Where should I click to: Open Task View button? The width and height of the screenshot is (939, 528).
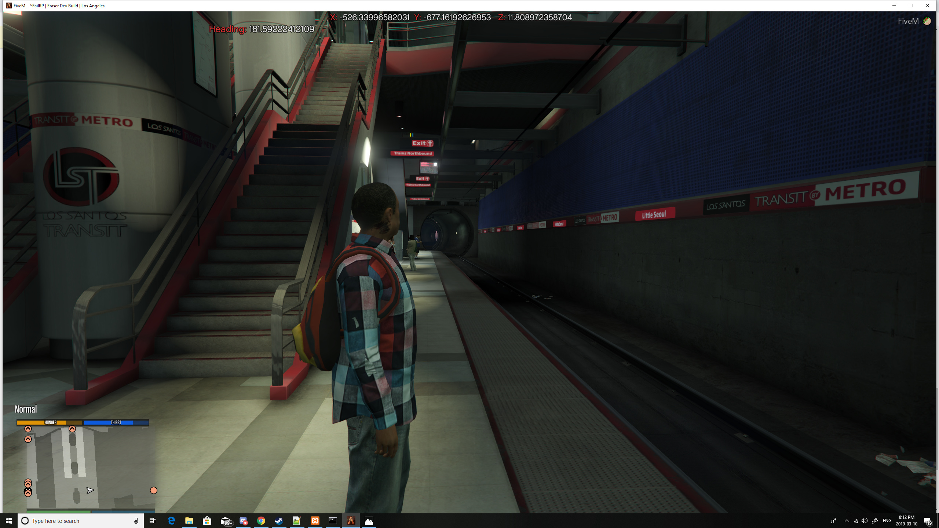pos(153,521)
